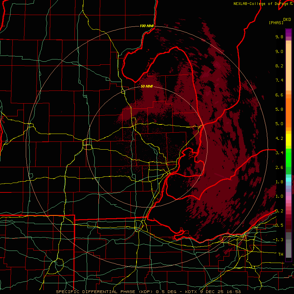The image size is (294, 294).
Task: Click the 3.4 legend value
Action: pyautogui.click(x=279, y=153)
